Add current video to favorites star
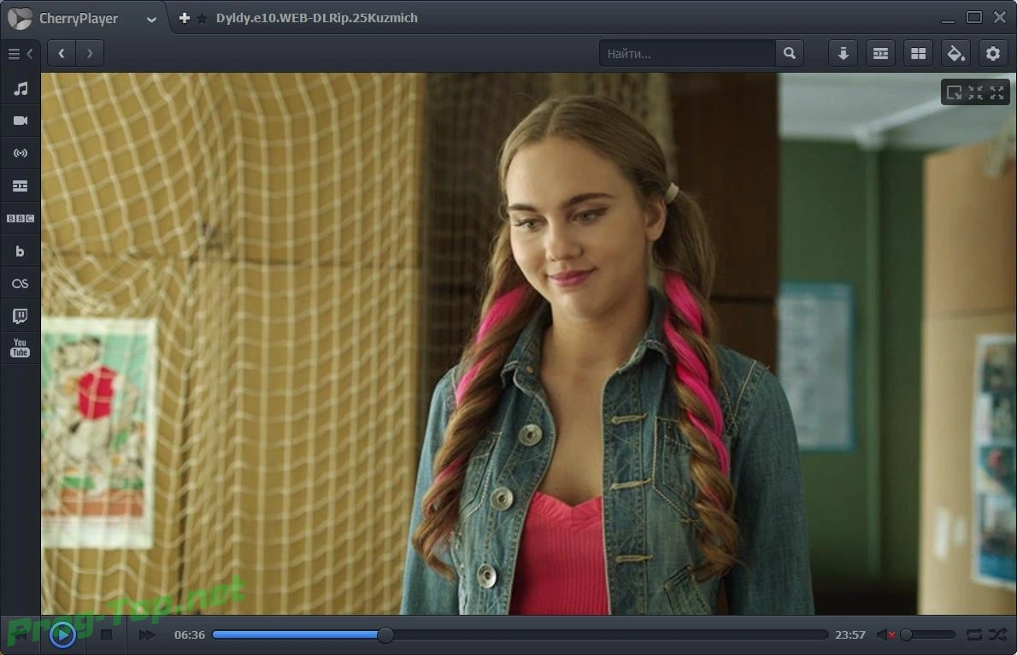This screenshot has width=1017, height=655. (x=202, y=19)
